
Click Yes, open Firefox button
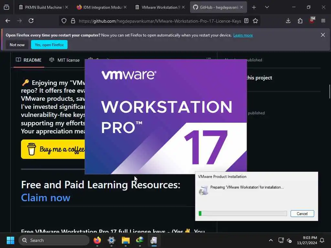click(x=49, y=45)
